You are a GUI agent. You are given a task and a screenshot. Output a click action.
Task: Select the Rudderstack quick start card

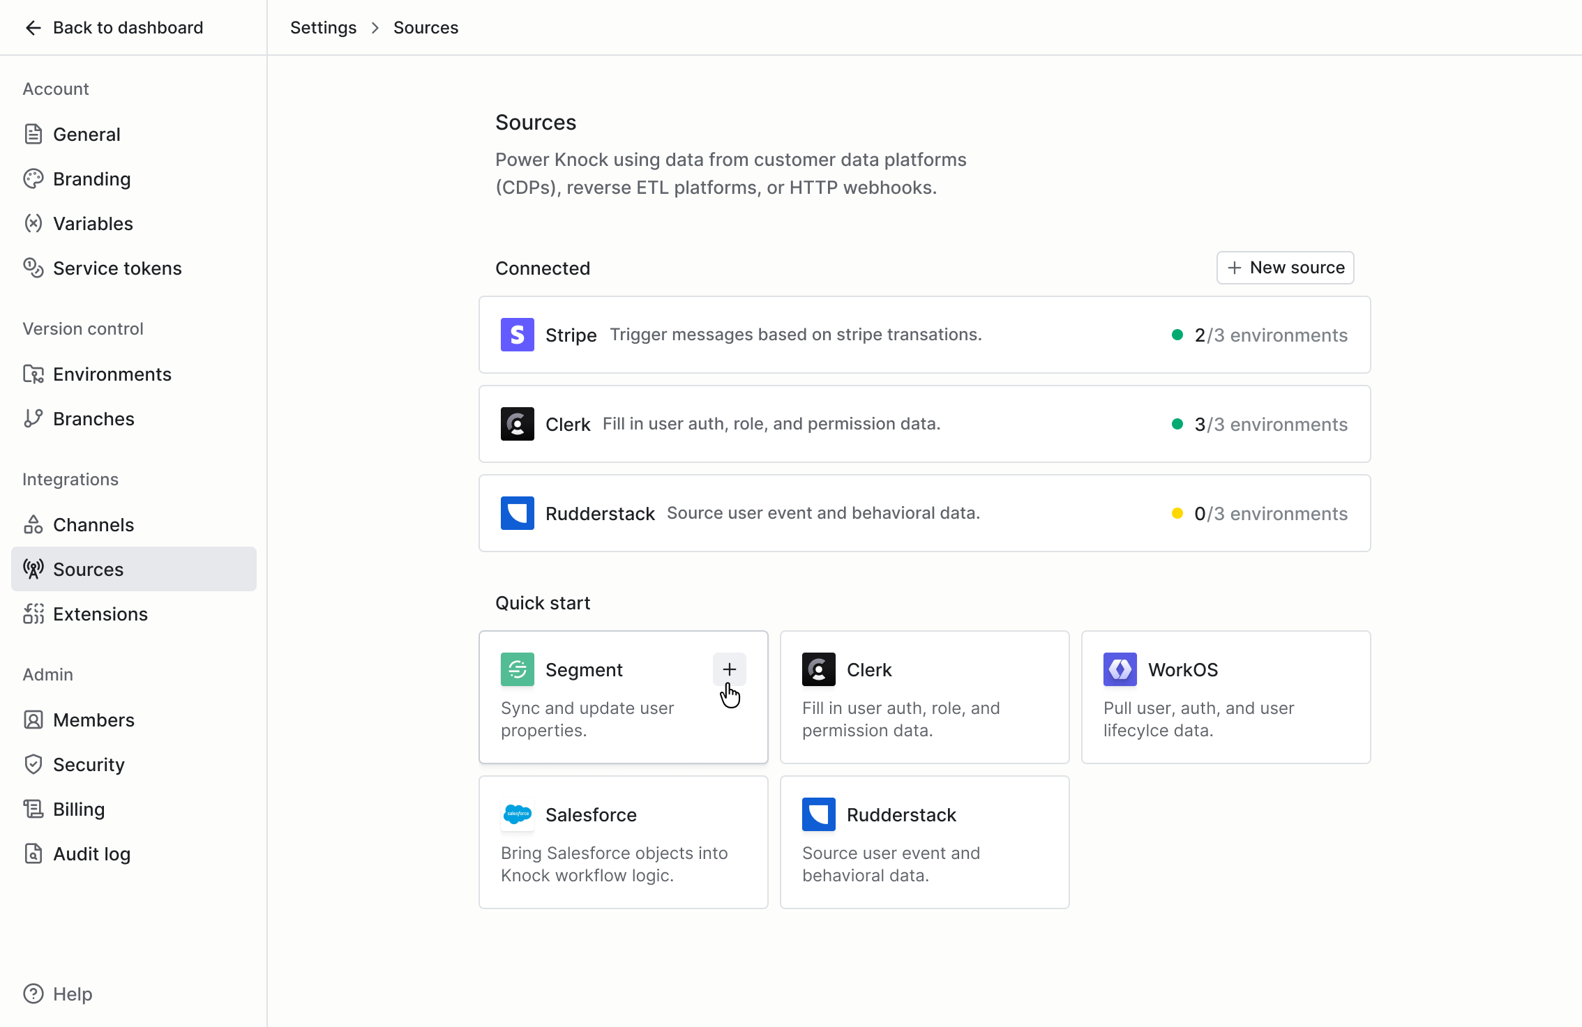pos(924,842)
